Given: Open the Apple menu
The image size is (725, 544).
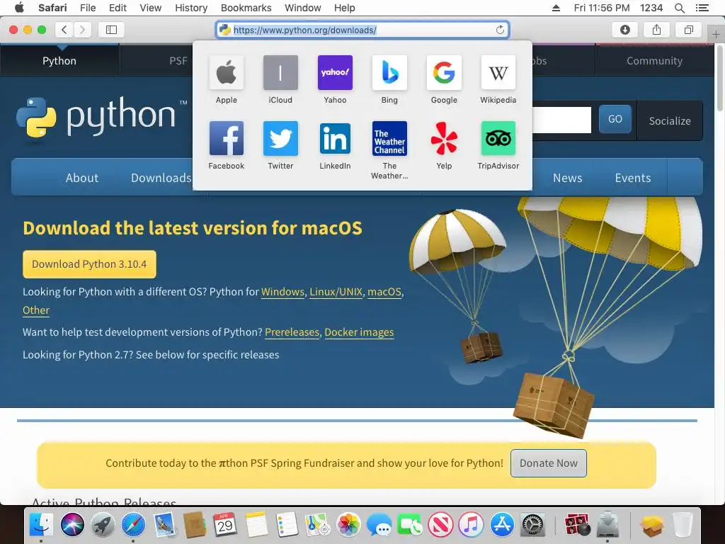Looking at the screenshot, I should pyautogui.click(x=19, y=8).
